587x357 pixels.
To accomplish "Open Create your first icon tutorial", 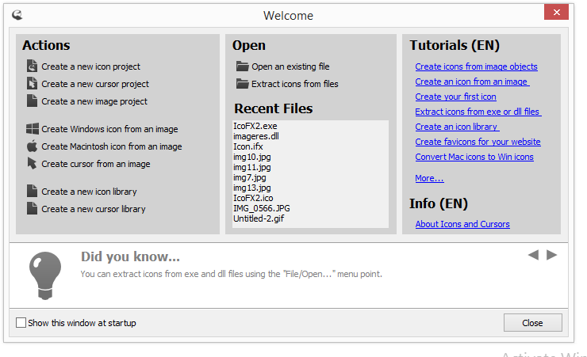I will pyautogui.click(x=455, y=97).
